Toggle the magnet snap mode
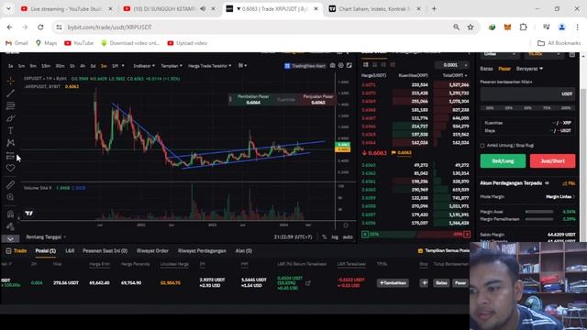587x330 pixels. tap(10, 214)
